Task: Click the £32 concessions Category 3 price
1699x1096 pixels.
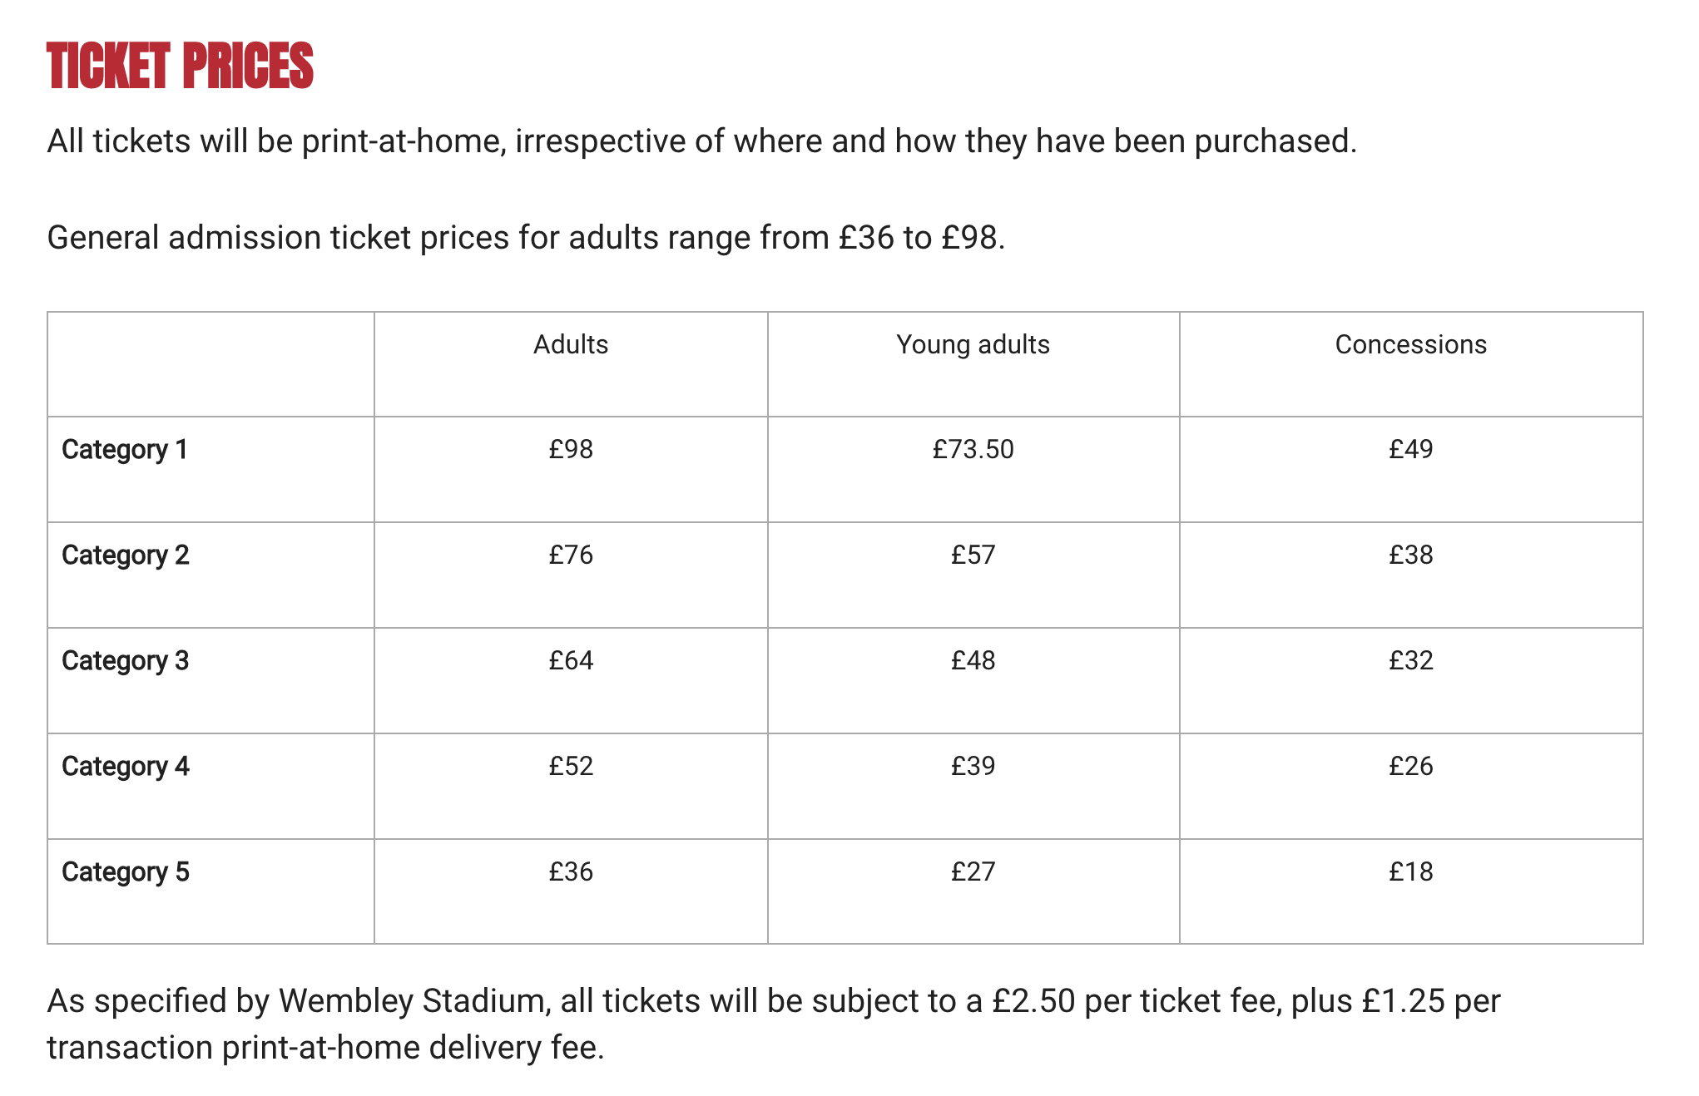Action: 1410,660
